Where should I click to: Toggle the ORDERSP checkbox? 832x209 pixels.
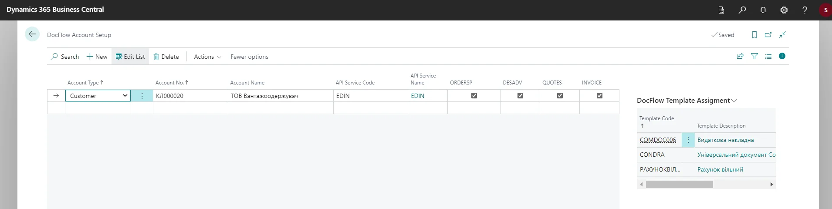point(474,96)
